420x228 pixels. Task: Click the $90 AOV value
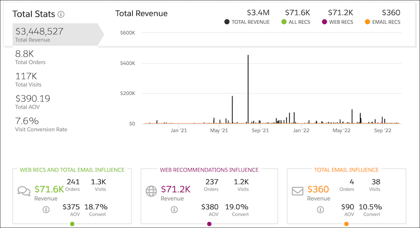pos(348,207)
